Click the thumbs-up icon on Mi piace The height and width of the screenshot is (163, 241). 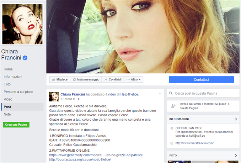pos(54,80)
